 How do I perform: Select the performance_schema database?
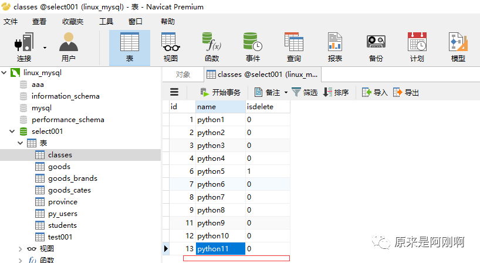coord(68,119)
